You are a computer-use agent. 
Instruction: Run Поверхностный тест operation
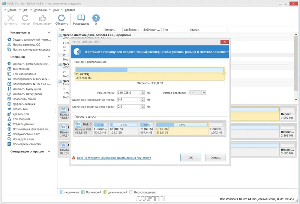click(x=24, y=134)
